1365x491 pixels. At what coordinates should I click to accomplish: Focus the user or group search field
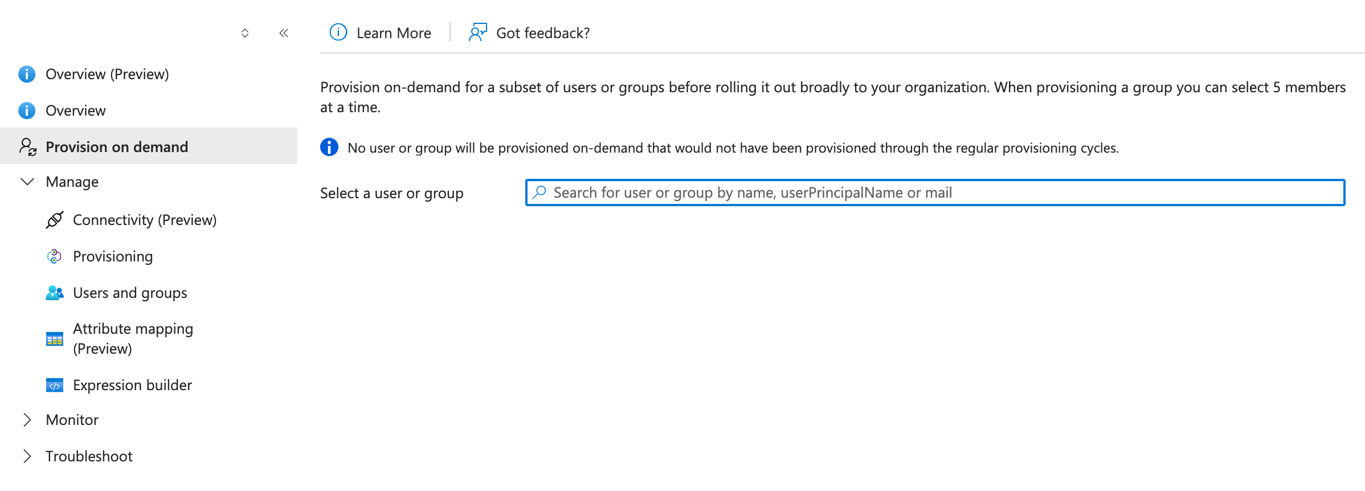tap(934, 193)
